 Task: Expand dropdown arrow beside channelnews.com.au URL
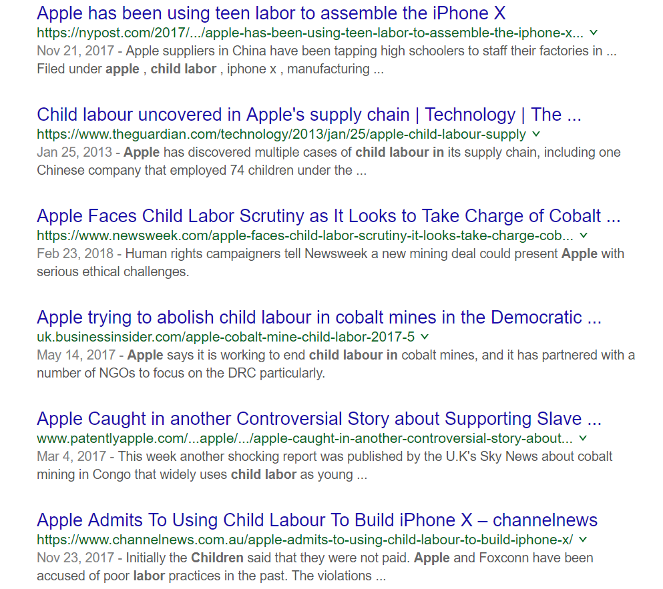coord(583,540)
